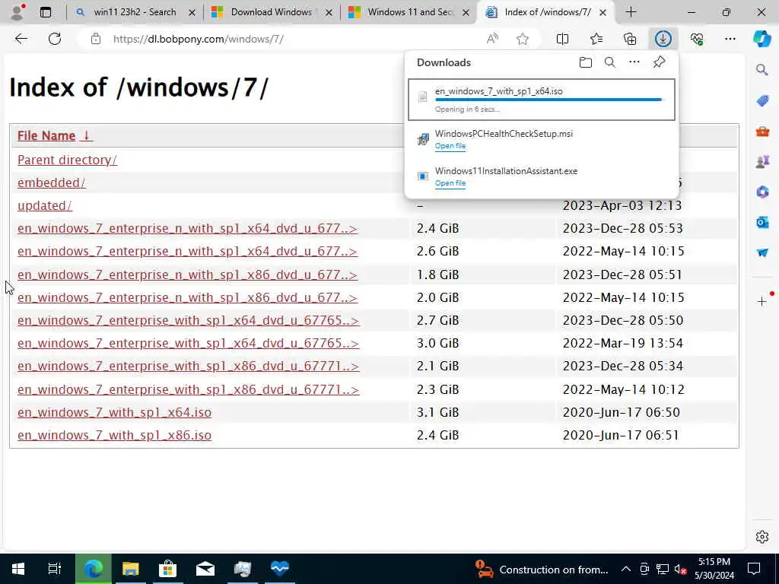Open a new tab with plus
Image resolution: width=779 pixels, height=584 pixels.
click(631, 12)
